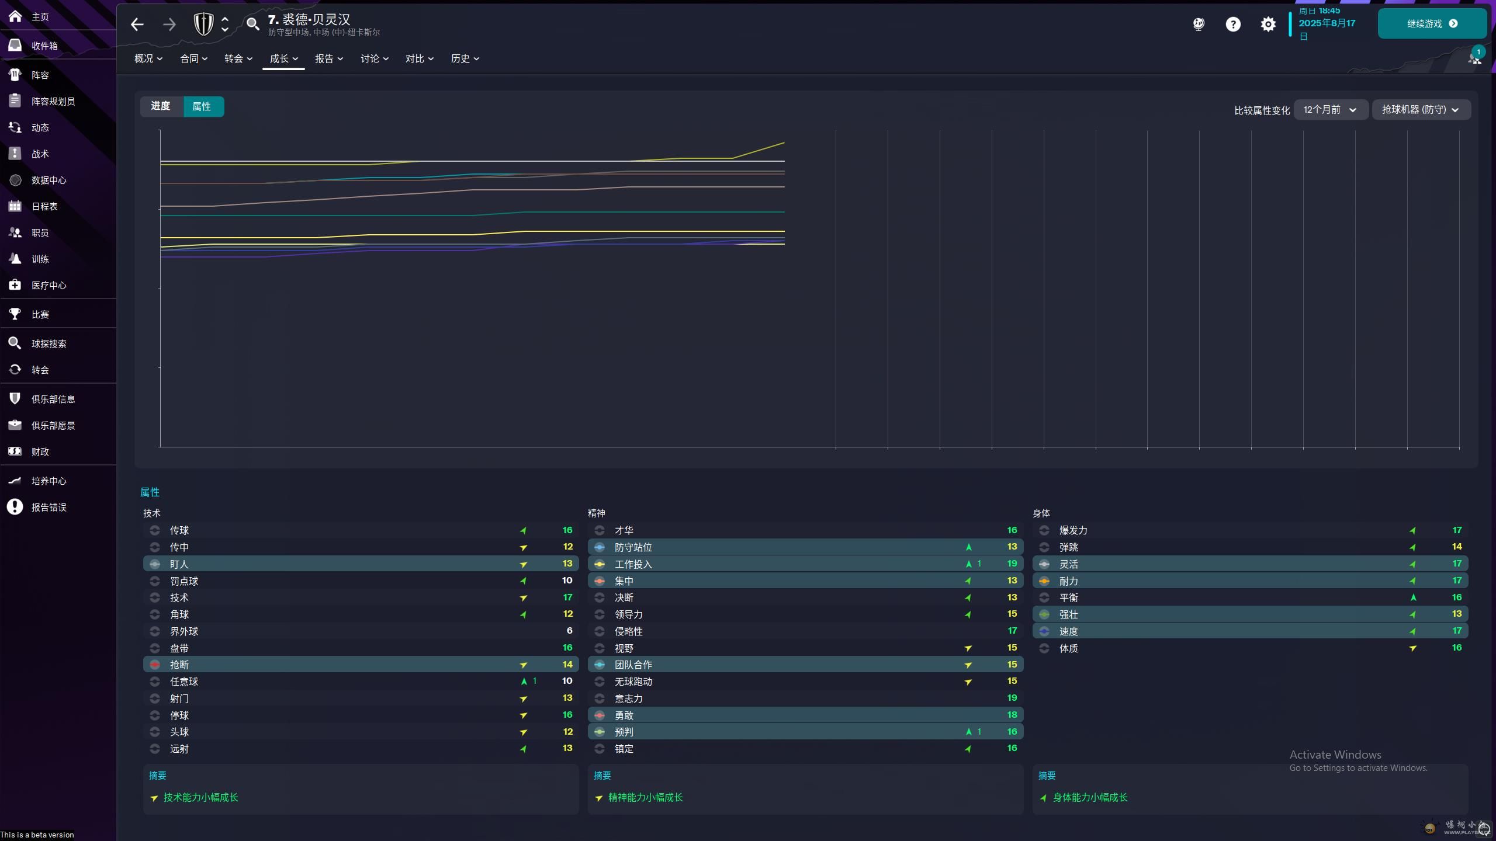Open the 俱乐部愿景 club vision icon
Viewport: 1496px width, 841px height.
[x=15, y=425]
